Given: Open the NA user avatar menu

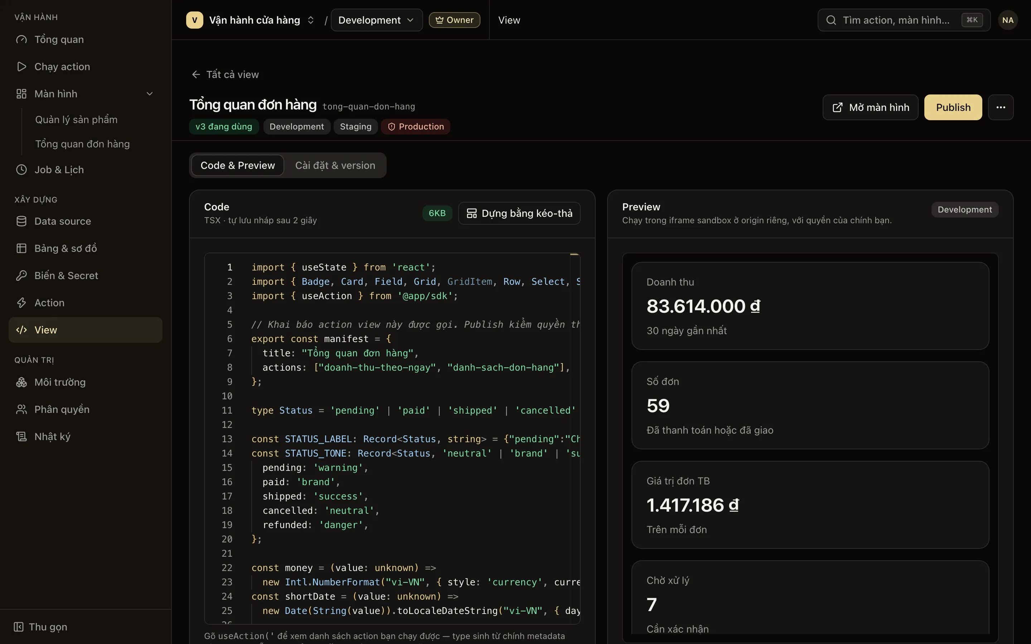Looking at the screenshot, I should click(1008, 20).
